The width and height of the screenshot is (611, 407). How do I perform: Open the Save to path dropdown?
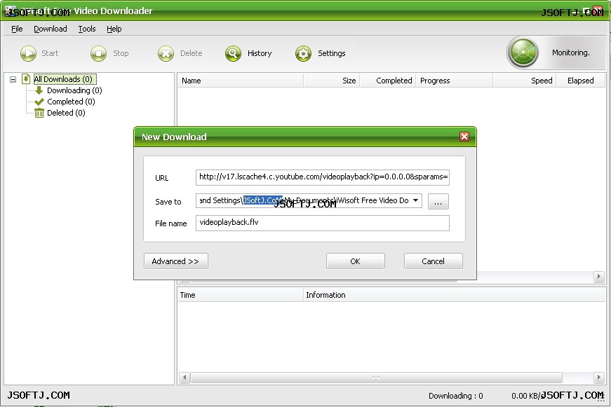416,200
